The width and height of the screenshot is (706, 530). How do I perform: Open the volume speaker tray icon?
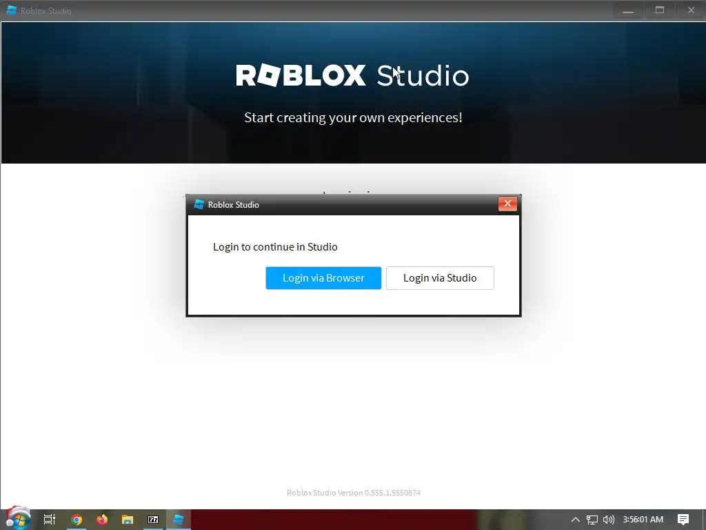pos(608,520)
